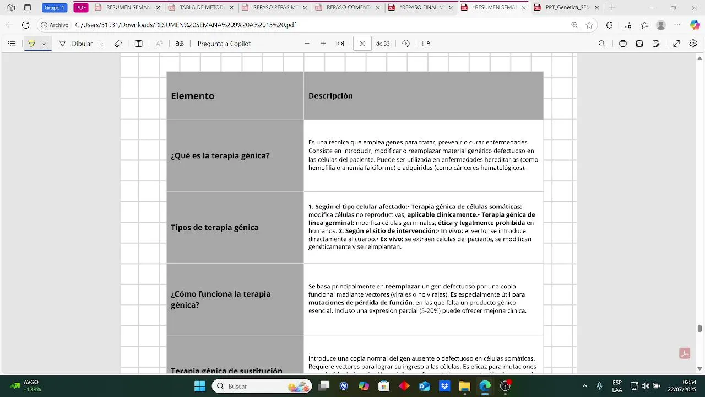Open the translate tool in PDF toolbar
Screen dimensions: 705x397
(180, 44)
